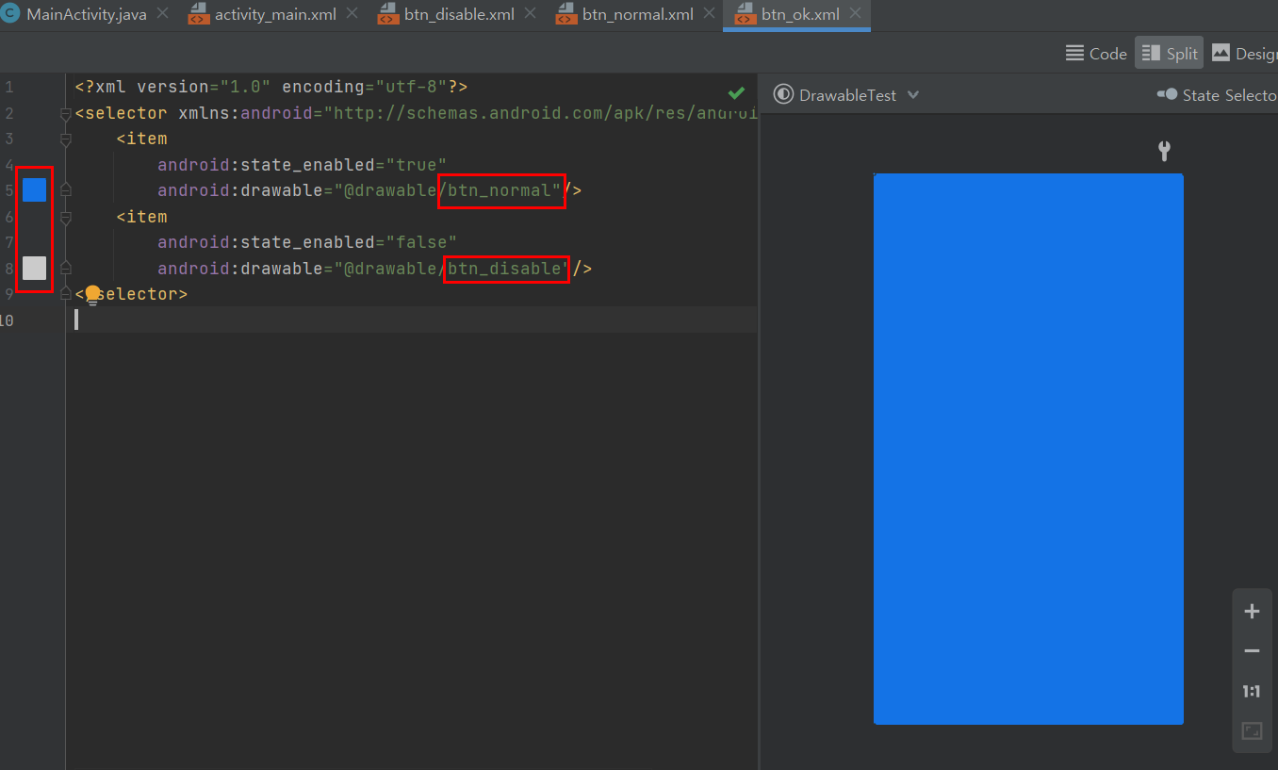Screen dimensions: 1278x770
Task: Close the btn_normal.xml tab
Action: pyautogui.click(x=708, y=14)
